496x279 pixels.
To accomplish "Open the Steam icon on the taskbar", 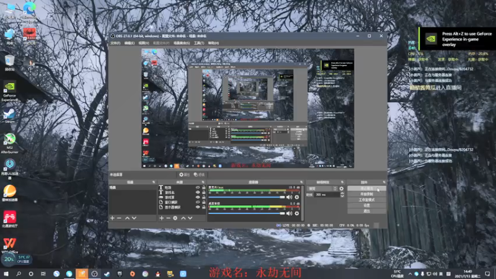I will pos(107,273).
